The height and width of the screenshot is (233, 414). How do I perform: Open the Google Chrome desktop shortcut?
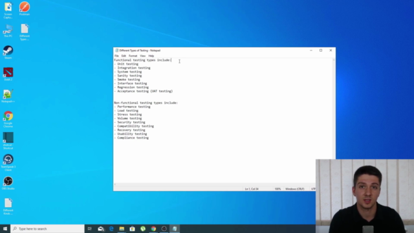coord(8,119)
